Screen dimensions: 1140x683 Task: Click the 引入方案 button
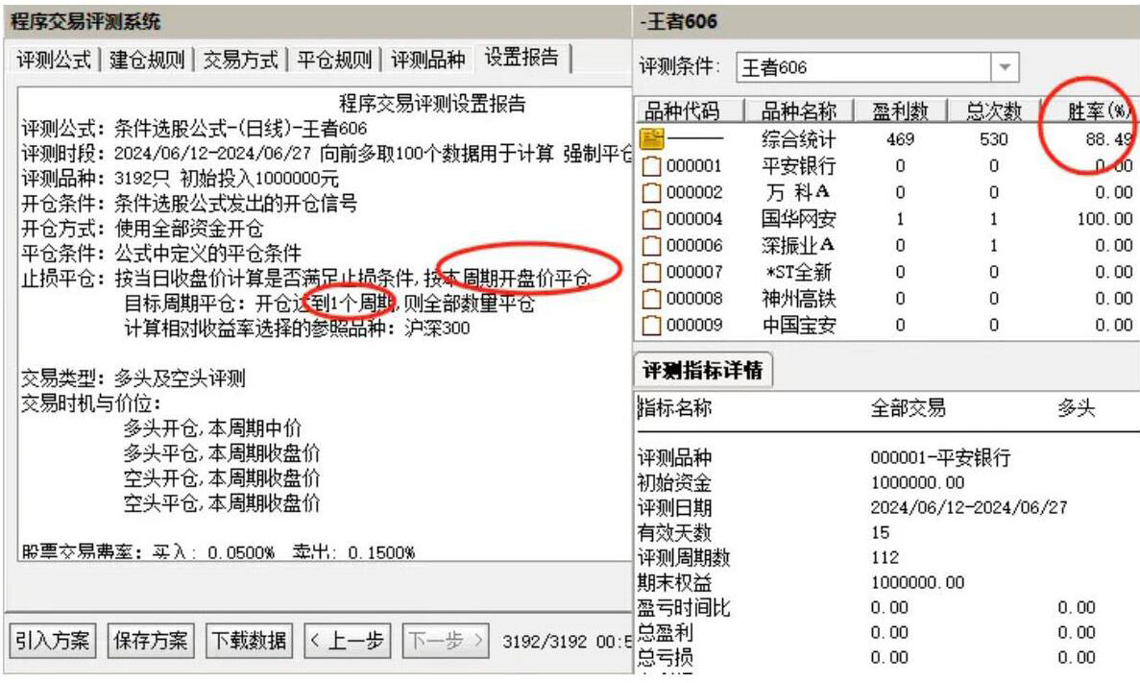coord(52,641)
